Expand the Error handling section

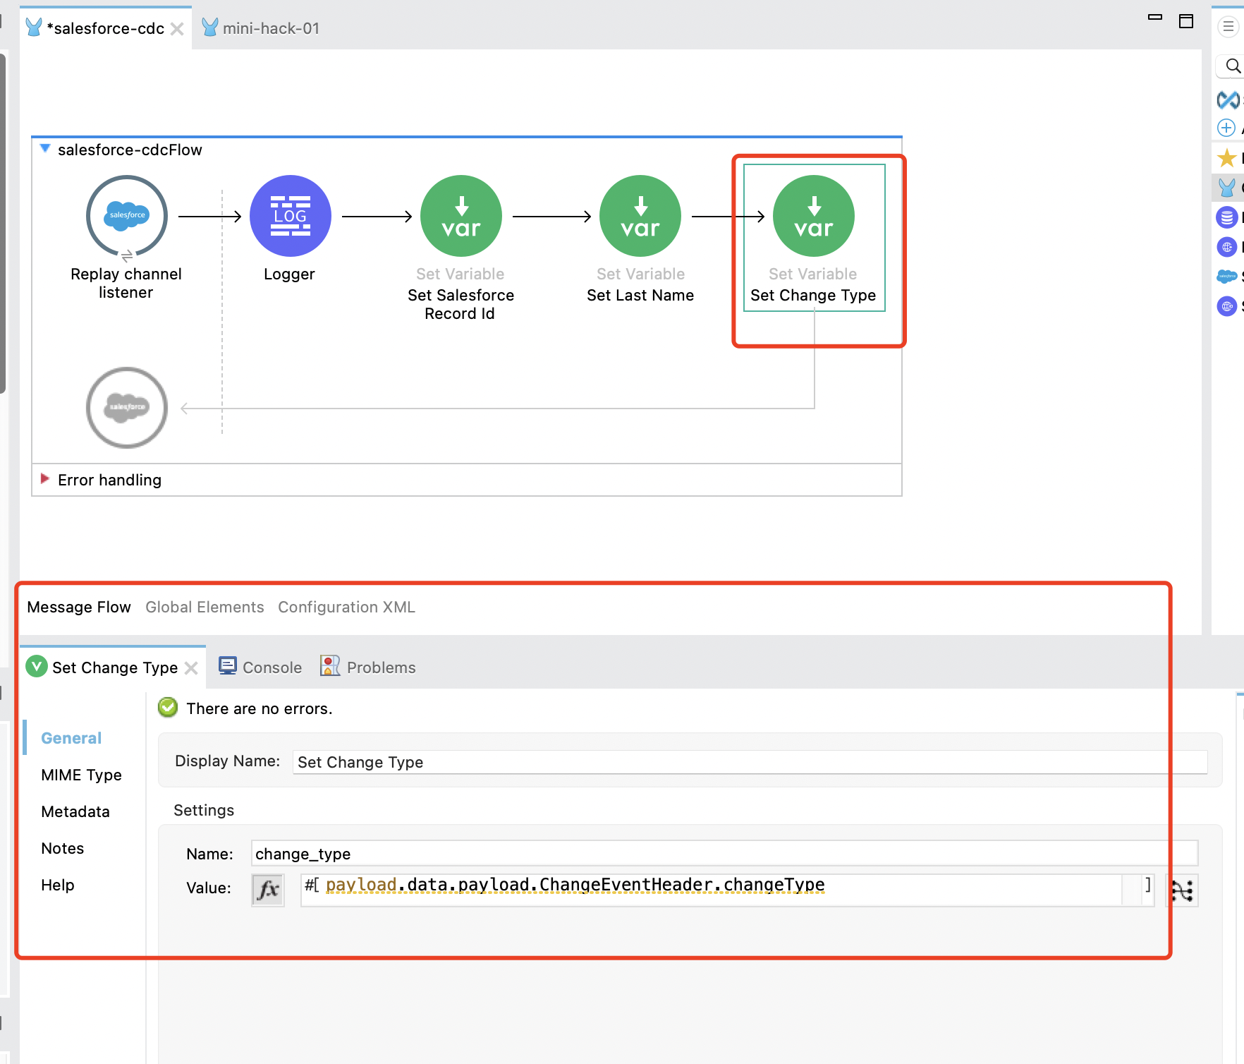point(45,478)
